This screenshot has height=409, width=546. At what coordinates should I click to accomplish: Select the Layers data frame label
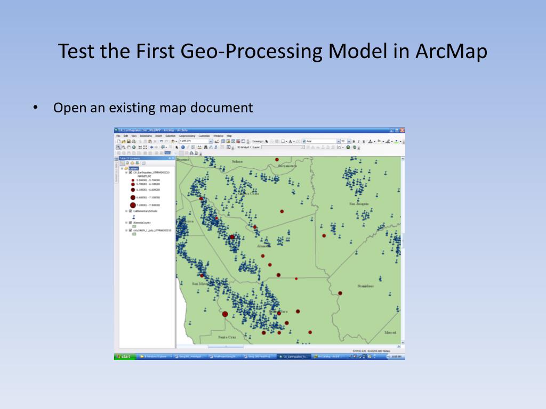[x=134, y=169]
